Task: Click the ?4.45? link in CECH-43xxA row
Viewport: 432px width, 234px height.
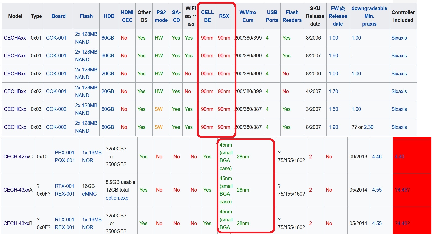Action: 402,190
